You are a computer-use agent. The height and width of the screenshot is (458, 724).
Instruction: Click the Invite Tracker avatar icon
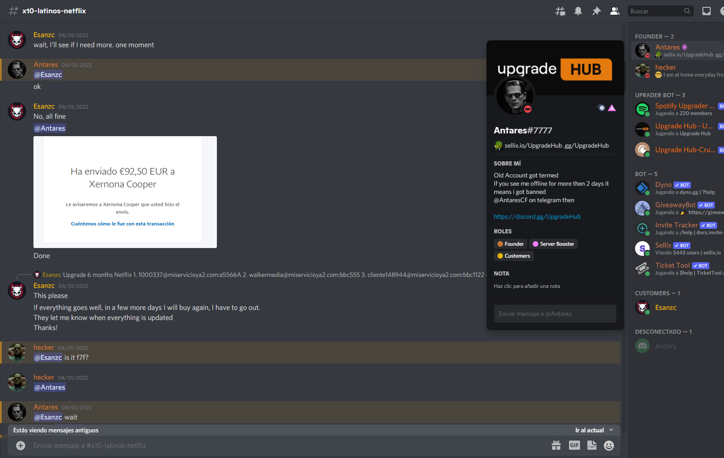click(x=642, y=228)
